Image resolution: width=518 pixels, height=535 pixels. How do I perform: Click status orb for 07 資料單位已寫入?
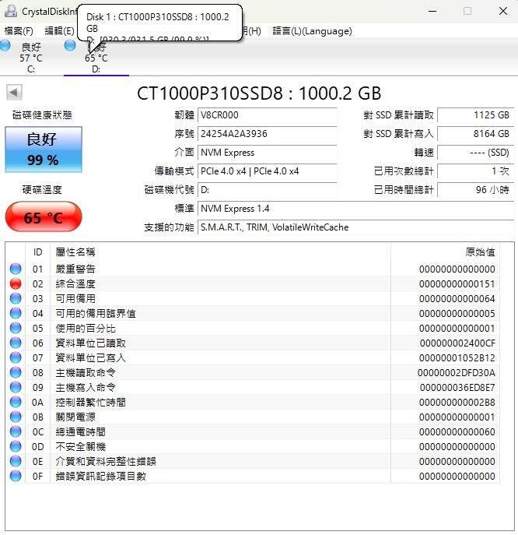coord(16,357)
